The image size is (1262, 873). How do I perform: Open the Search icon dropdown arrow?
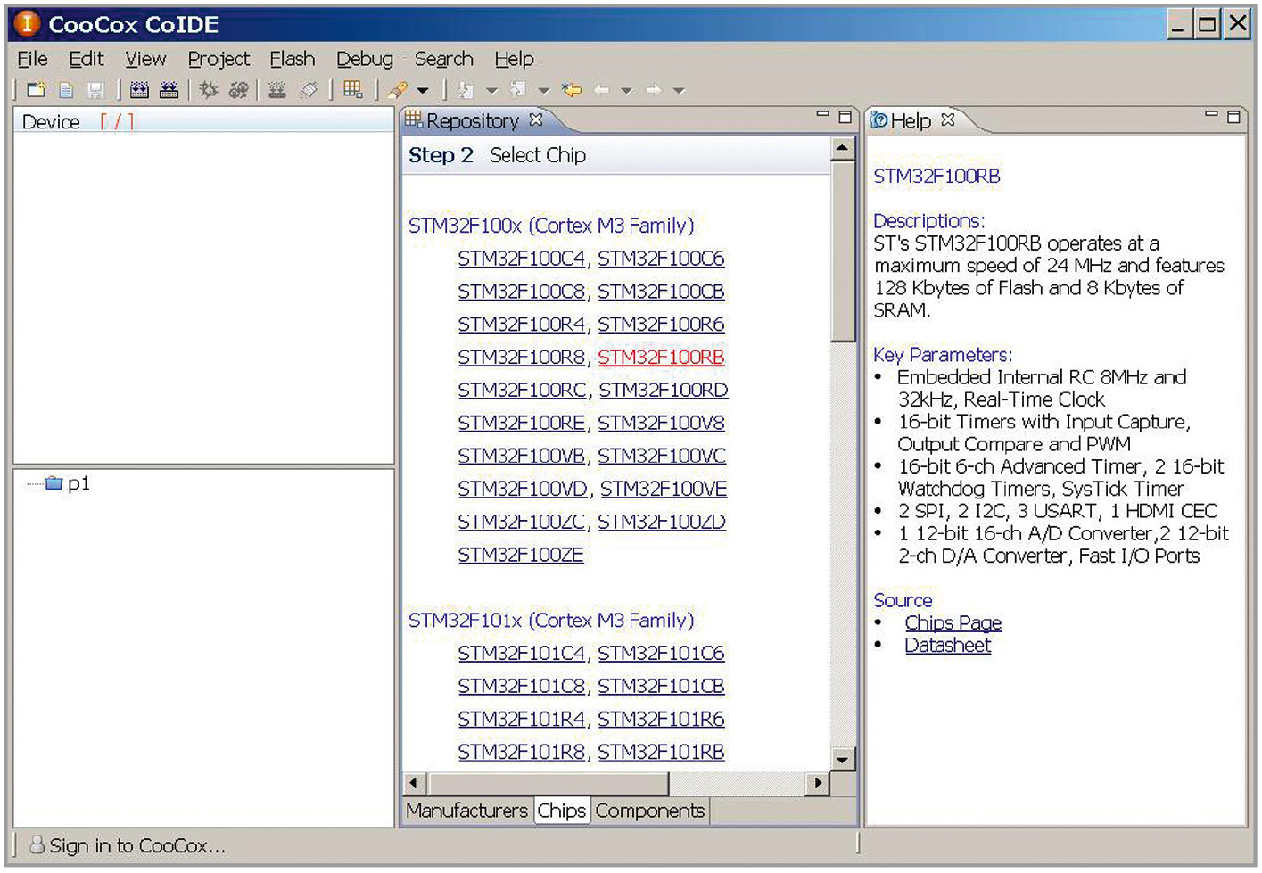tap(423, 91)
